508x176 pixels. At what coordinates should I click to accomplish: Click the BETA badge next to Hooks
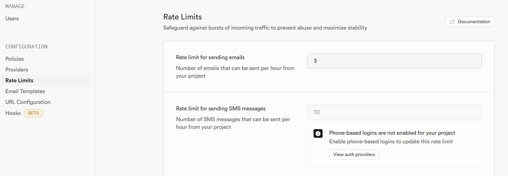(33, 113)
